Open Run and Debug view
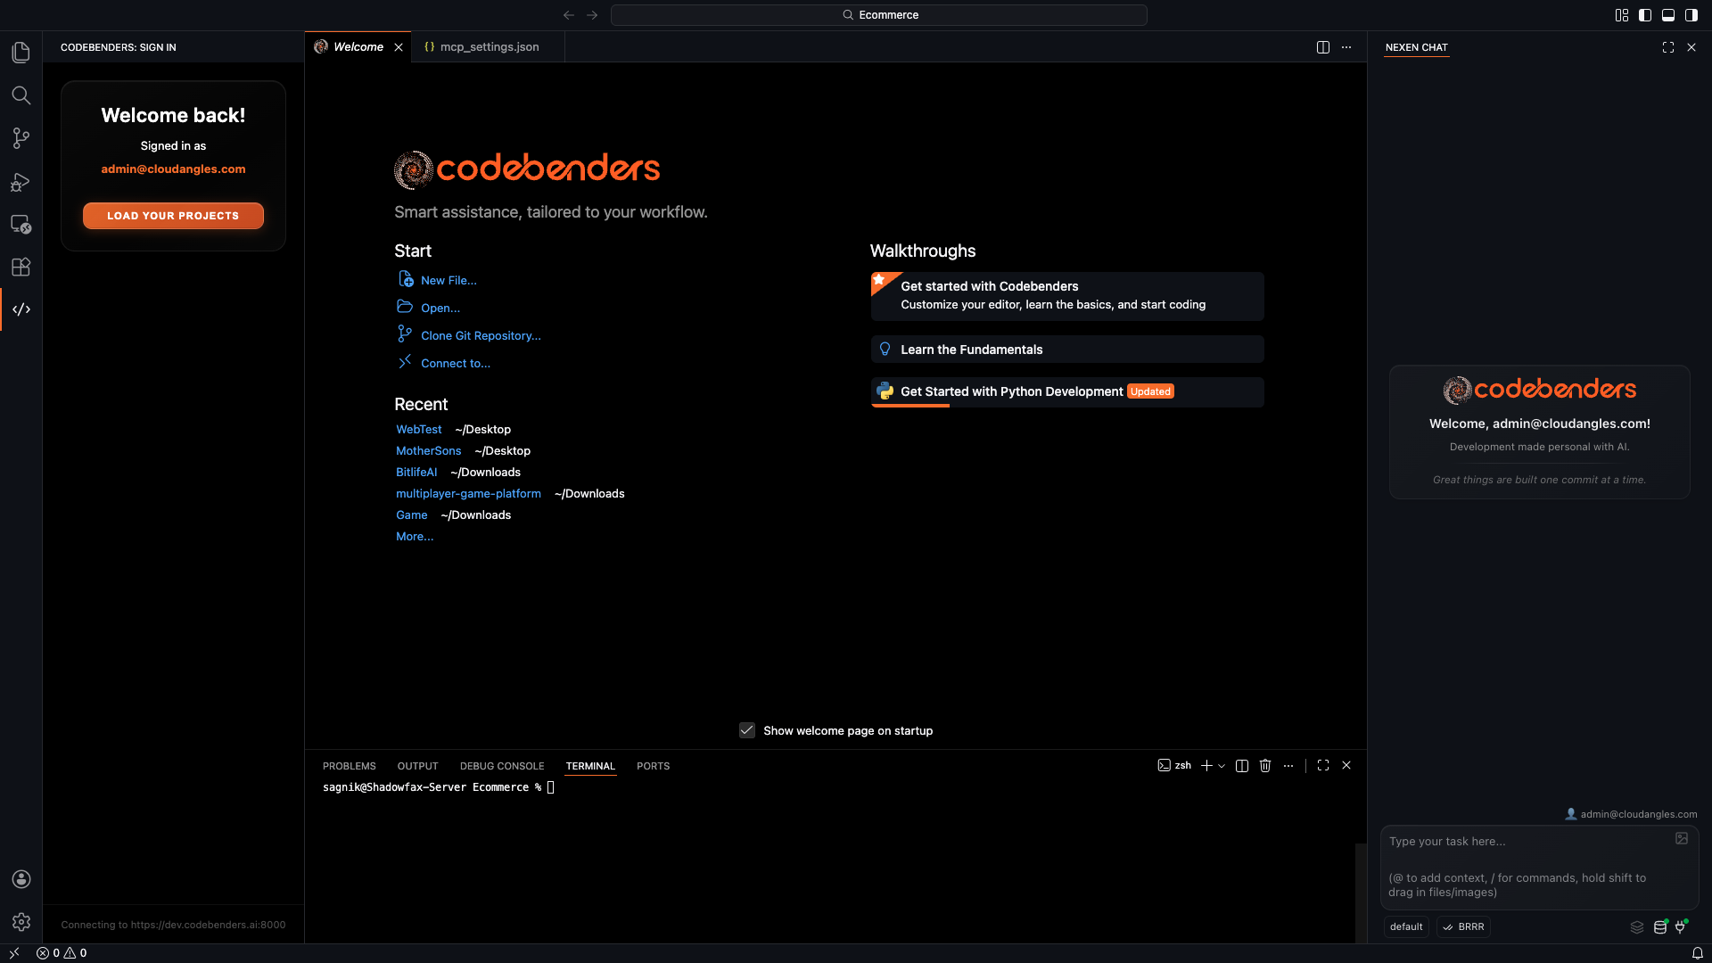 21,182
